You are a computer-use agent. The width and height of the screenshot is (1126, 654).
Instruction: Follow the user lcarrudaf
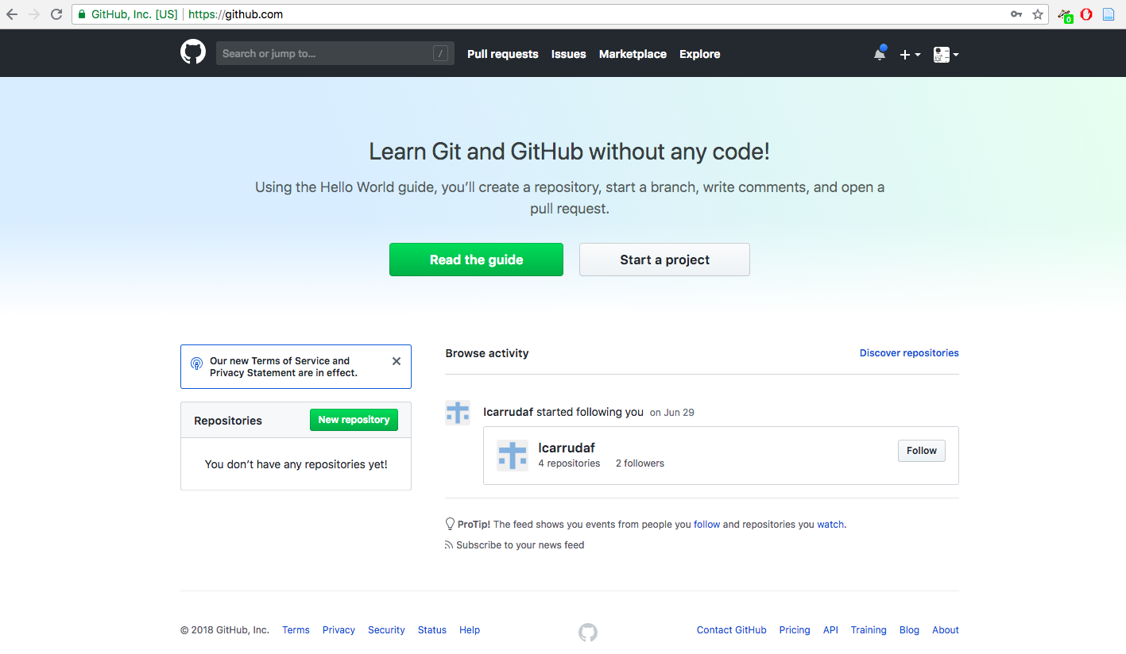tap(922, 451)
